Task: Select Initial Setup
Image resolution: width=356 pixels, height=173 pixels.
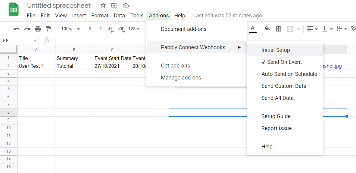Action: click(285, 50)
